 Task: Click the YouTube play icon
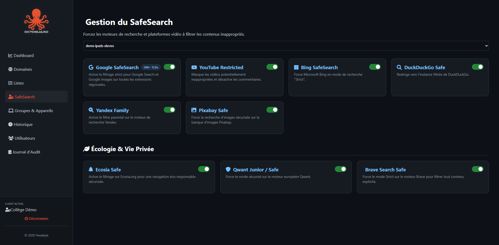(194, 67)
